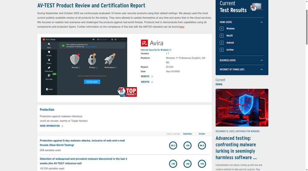Click the arrow next to WEBSITE
The width and height of the screenshot is (308, 171).
(152, 76)
